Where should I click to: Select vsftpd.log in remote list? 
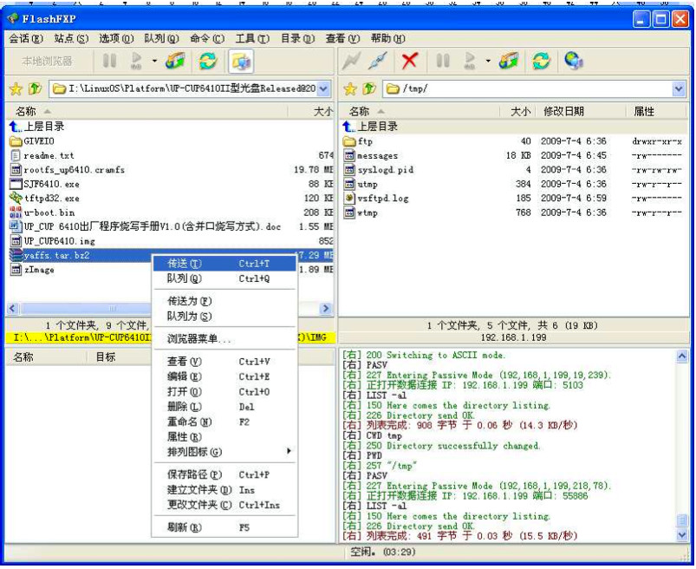tap(376, 198)
